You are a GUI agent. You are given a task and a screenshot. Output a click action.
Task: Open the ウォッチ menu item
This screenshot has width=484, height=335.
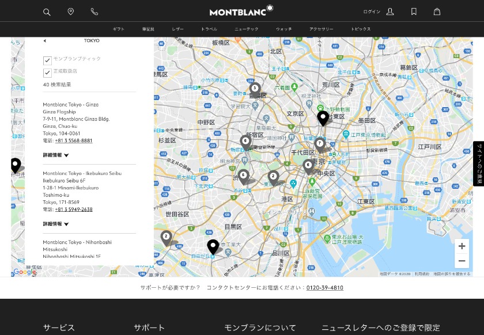click(283, 29)
